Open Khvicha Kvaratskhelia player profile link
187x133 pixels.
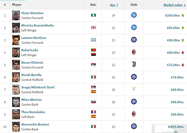tap(37, 25)
